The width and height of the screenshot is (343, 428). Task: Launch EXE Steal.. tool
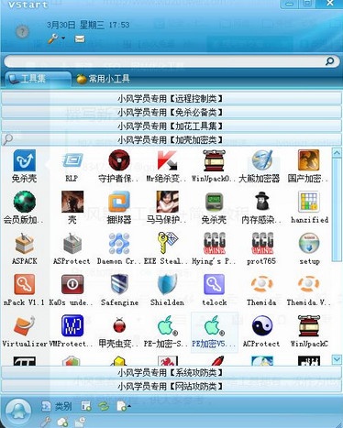pyautogui.click(x=167, y=249)
